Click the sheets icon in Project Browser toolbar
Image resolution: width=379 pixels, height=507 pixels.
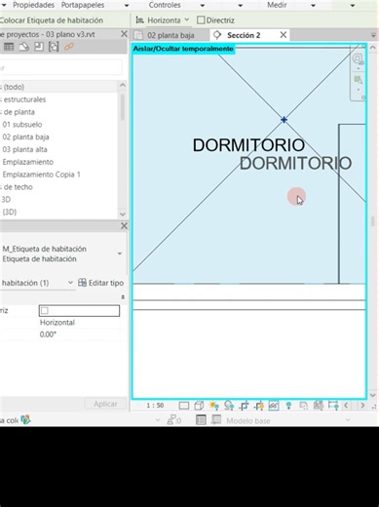tap(39, 47)
